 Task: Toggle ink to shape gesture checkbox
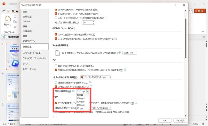click(x=56, y=70)
